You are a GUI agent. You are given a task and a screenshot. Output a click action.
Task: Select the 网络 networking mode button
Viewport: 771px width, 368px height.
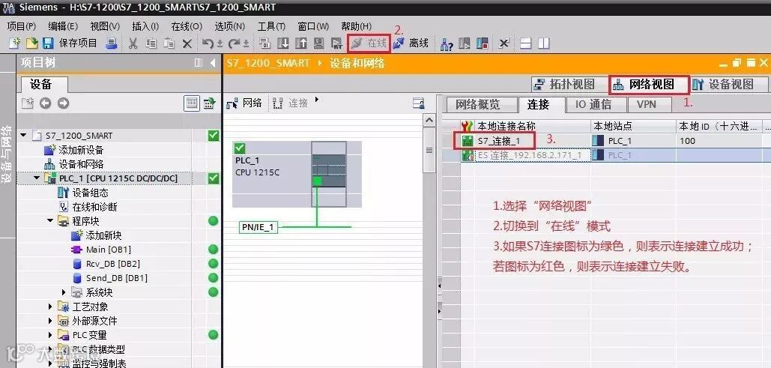pyautogui.click(x=244, y=103)
